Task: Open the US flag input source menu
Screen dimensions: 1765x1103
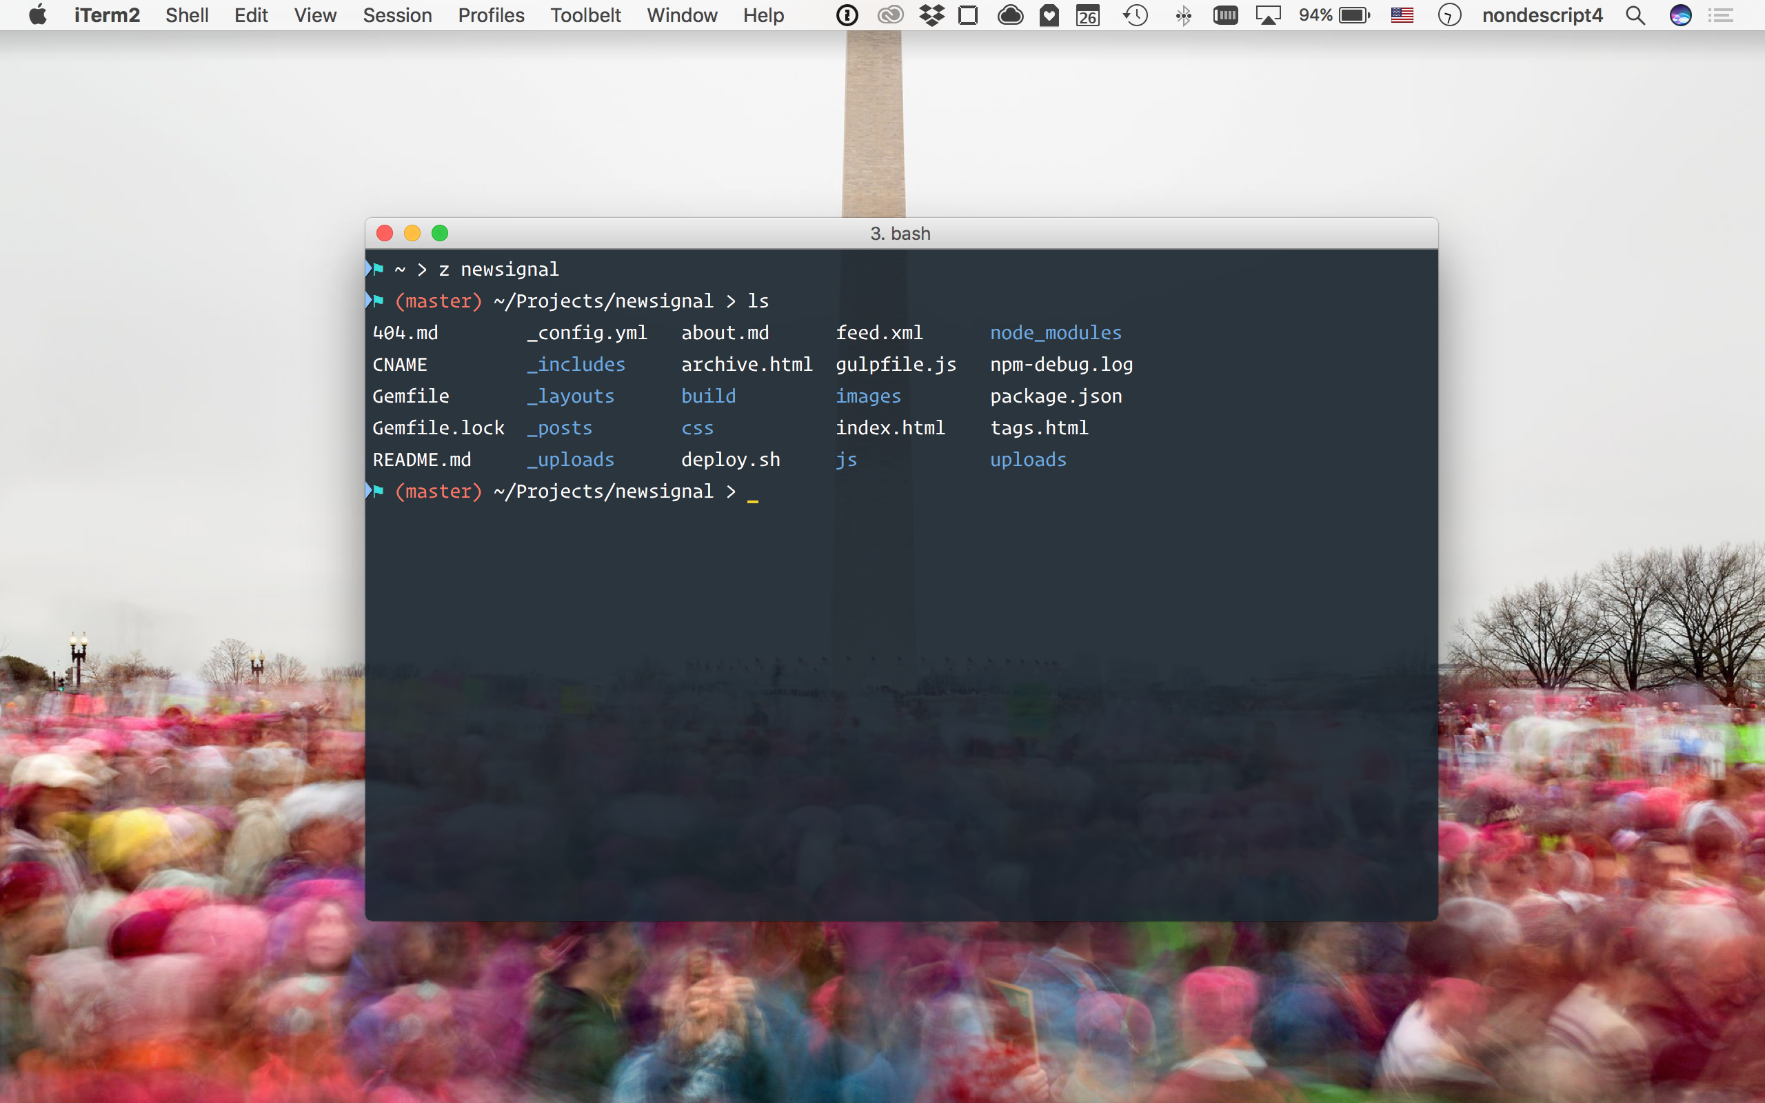Action: click(1402, 14)
